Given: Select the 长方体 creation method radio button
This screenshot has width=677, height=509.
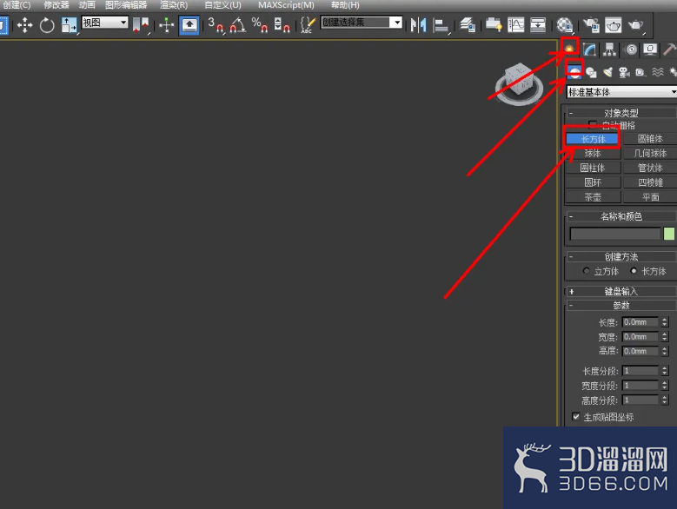Looking at the screenshot, I should [634, 270].
